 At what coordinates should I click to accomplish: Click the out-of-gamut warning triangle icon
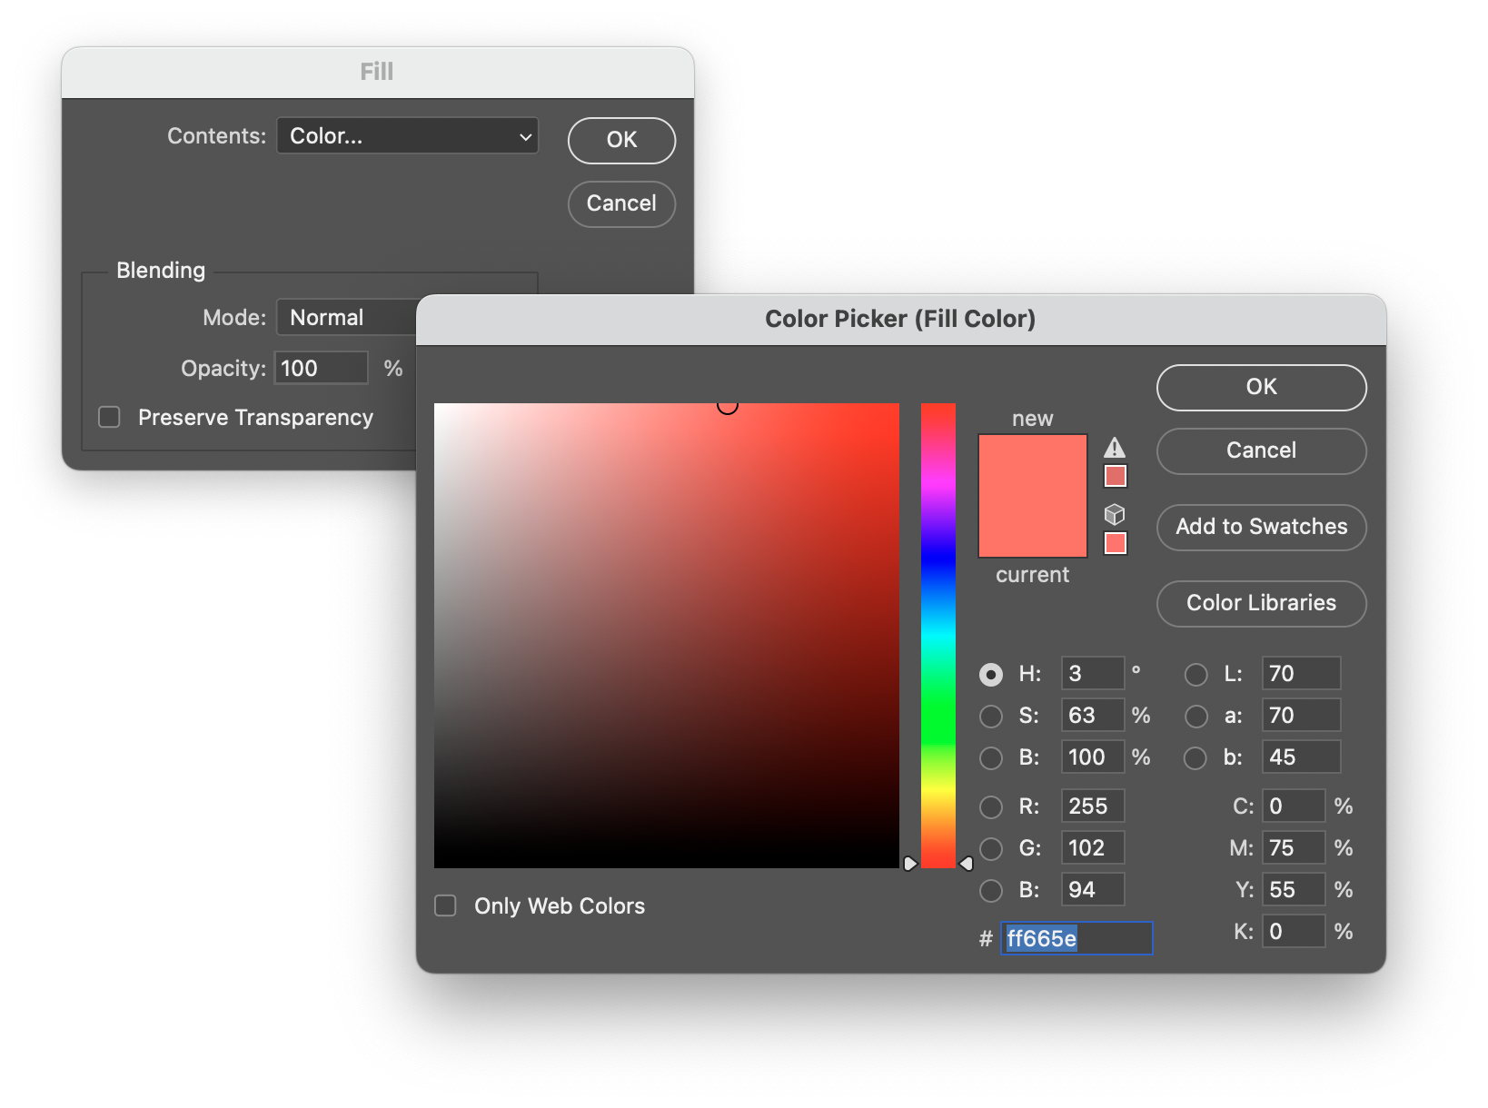1115,448
